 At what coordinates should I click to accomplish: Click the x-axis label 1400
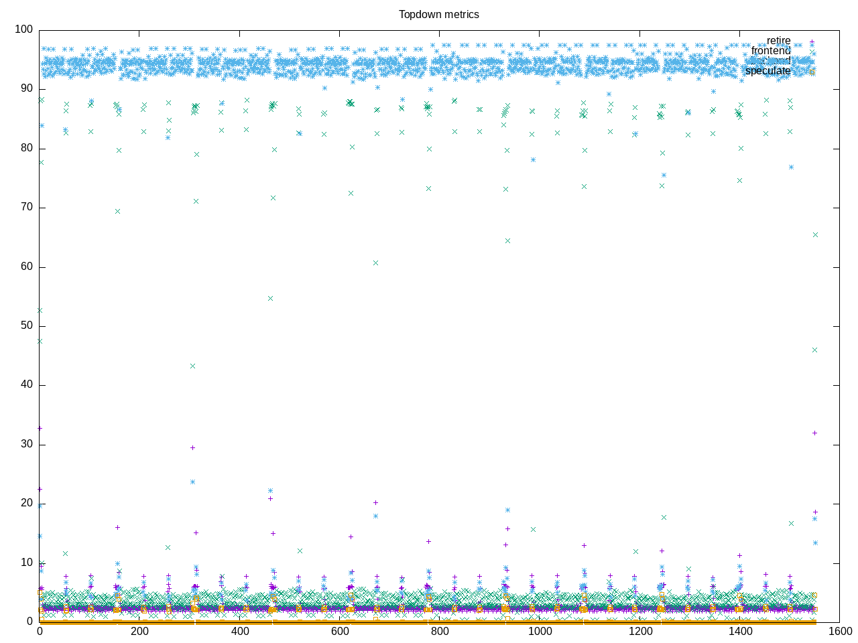[739, 632]
